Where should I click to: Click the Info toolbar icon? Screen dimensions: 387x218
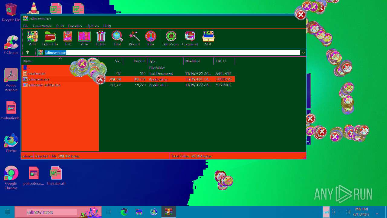pos(151,38)
